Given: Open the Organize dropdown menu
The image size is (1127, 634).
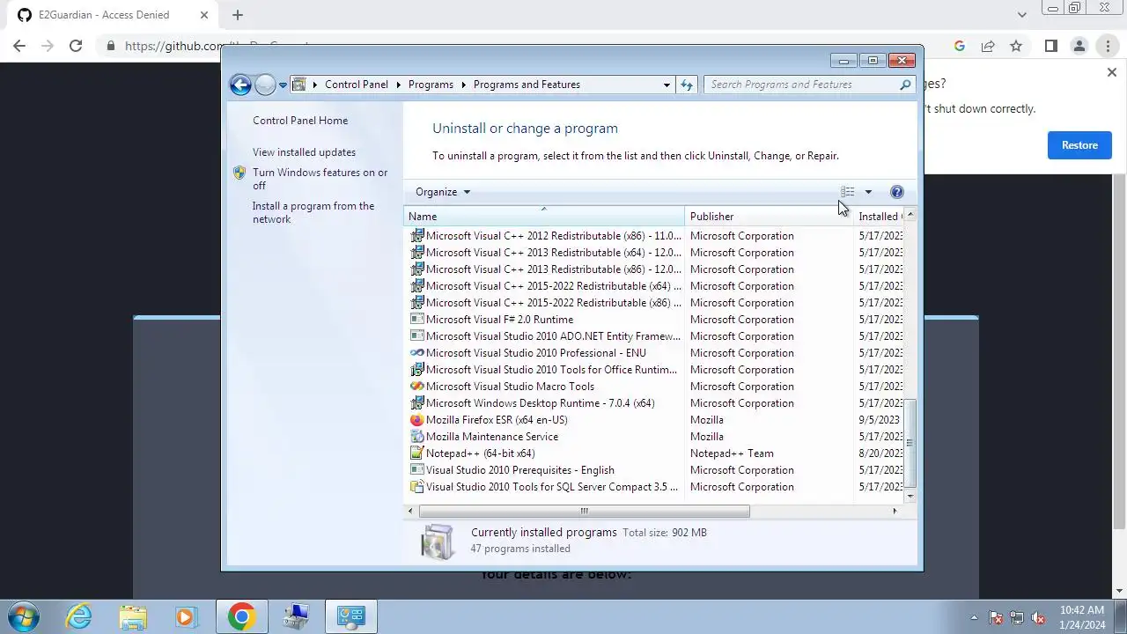Looking at the screenshot, I should (x=443, y=192).
